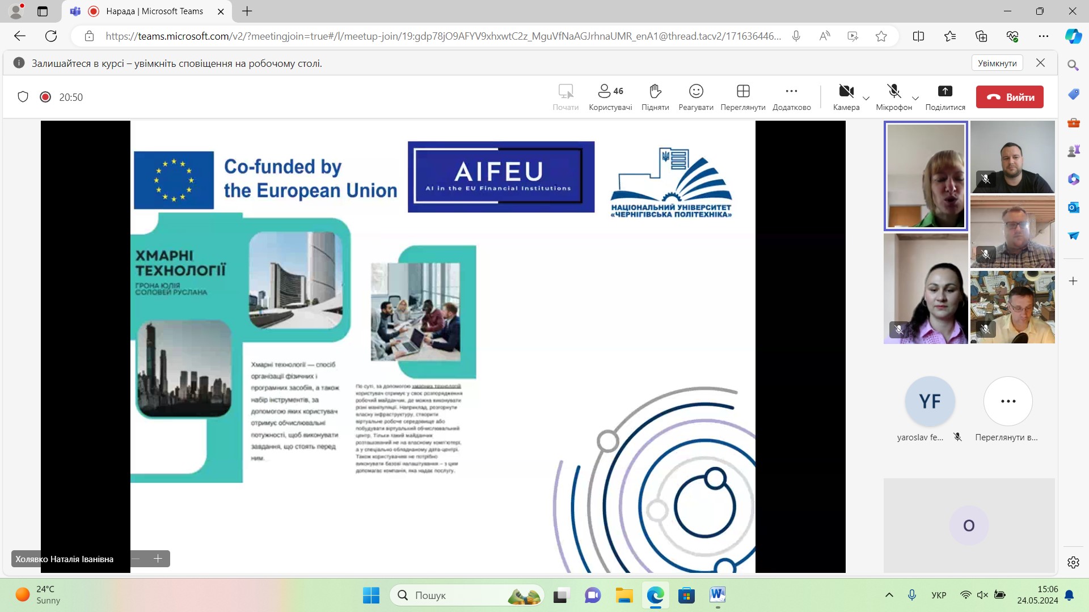The height and width of the screenshot is (612, 1089).
Task: Open Додатково more actions menu
Action: [x=791, y=97]
